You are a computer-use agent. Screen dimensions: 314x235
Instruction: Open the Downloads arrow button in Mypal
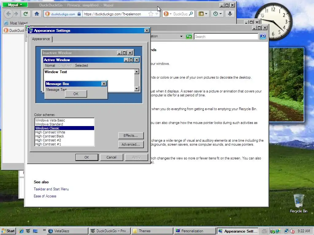click(230, 14)
